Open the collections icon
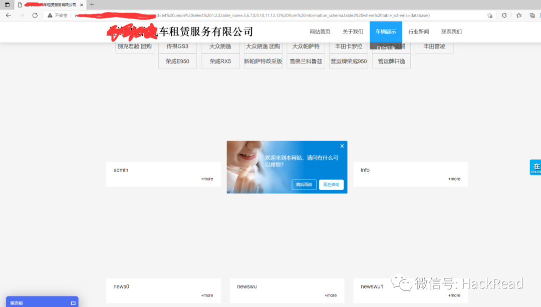The image size is (541, 307). pyautogui.click(x=532, y=15)
